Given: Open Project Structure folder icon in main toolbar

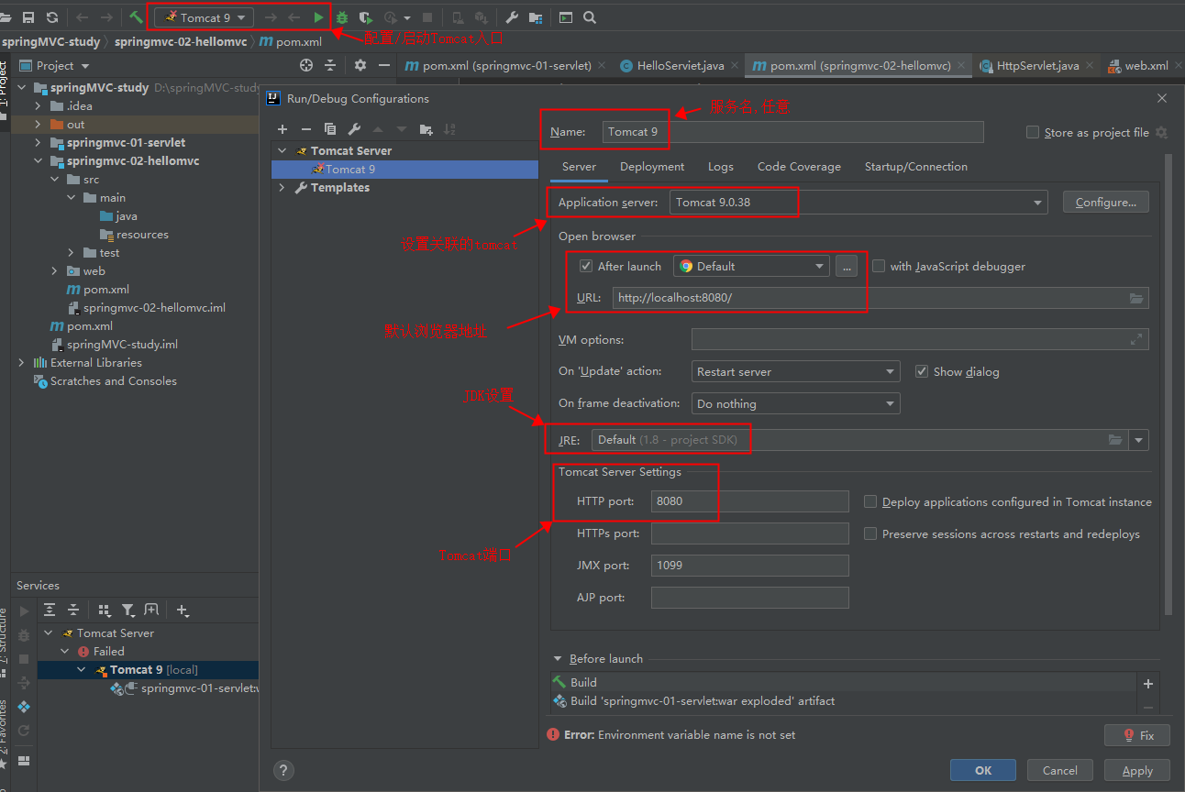Looking at the screenshot, I should click(536, 17).
